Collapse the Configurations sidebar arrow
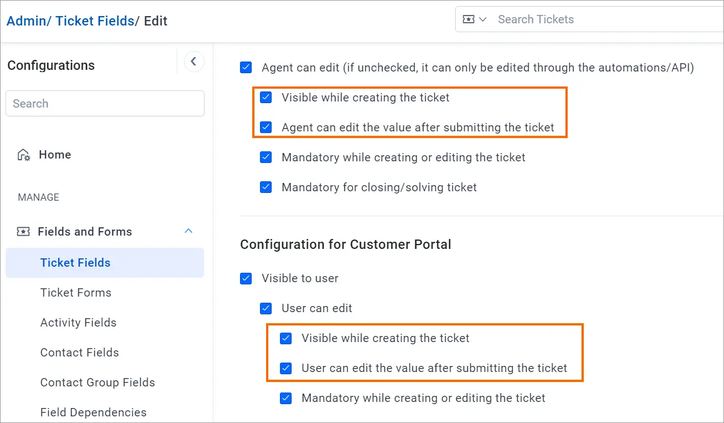724x423 pixels. click(x=193, y=62)
